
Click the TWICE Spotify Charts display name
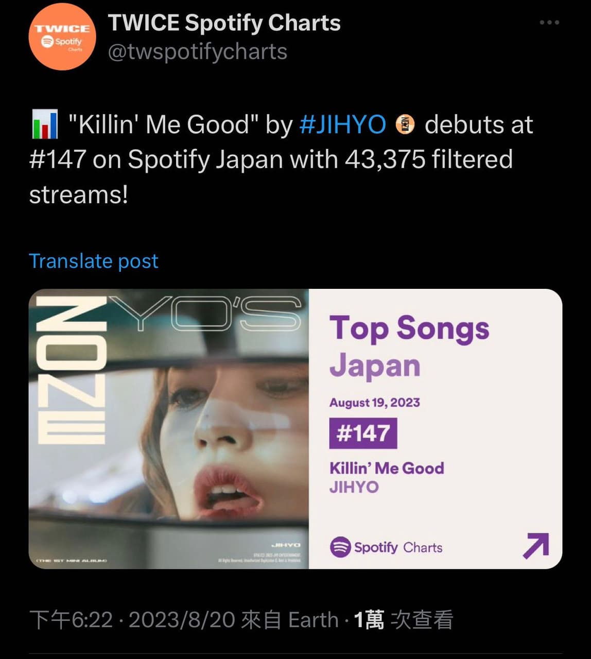pos(224,23)
